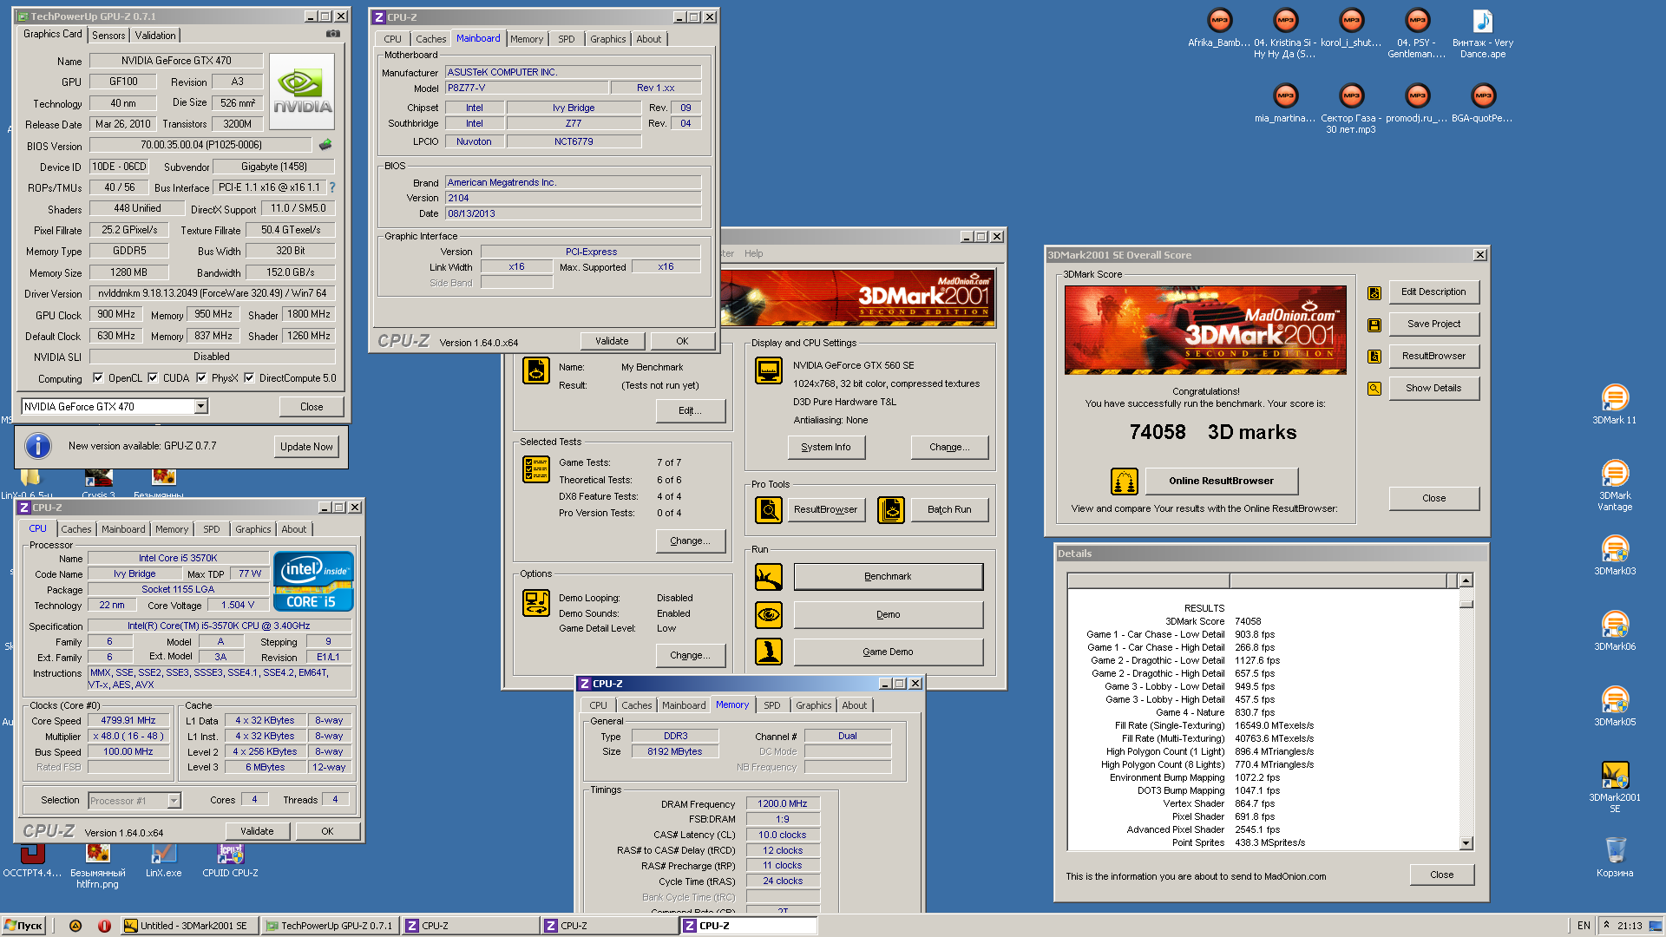
Task: Switch to Untitled - 3DMark2001 SE taskbar button
Action: [189, 926]
